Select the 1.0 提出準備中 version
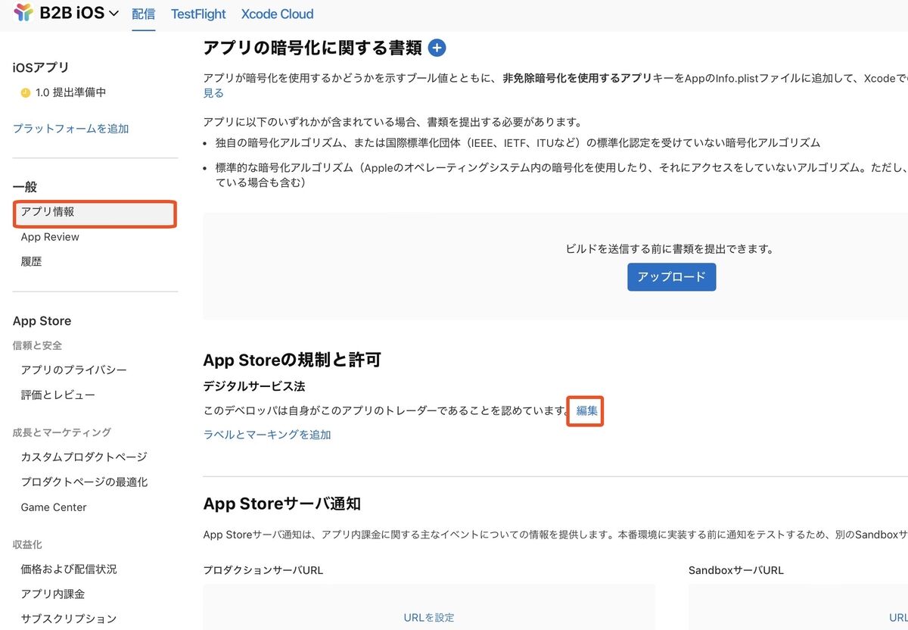This screenshot has height=630, width=908. [70, 92]
